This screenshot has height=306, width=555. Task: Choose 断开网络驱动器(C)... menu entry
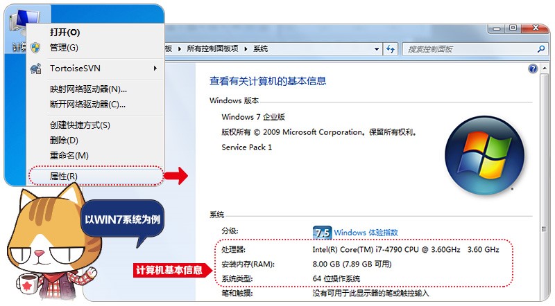pos(87,105)
